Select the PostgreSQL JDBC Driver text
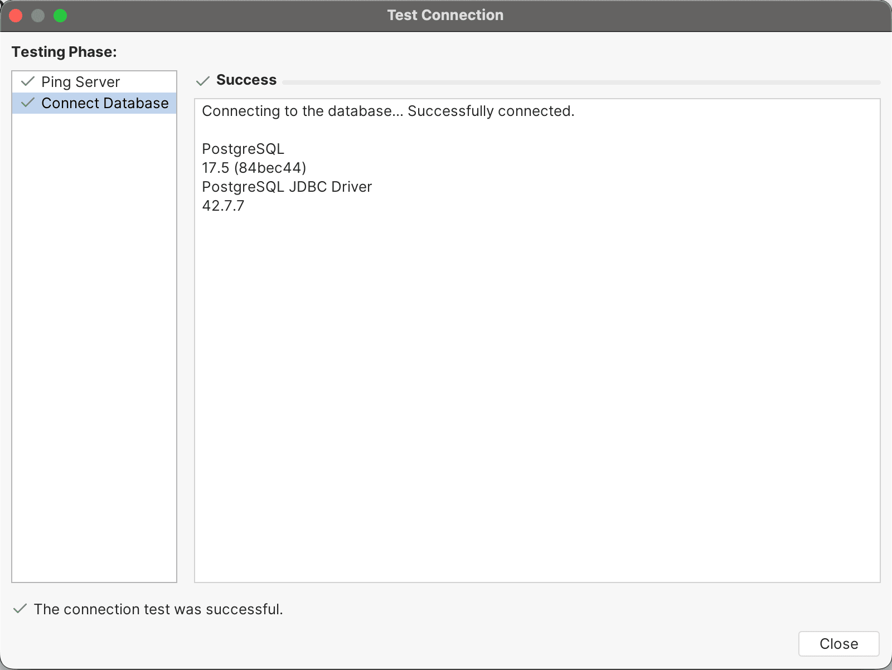Viewport: 892px width, 670px height. coord(287,187)
